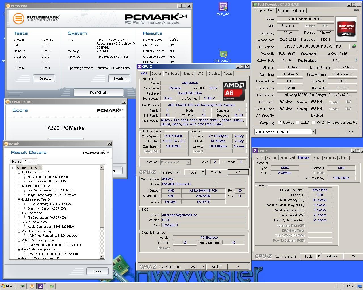Click the AMD A6 logo in CPU-Z

point(234,90)
